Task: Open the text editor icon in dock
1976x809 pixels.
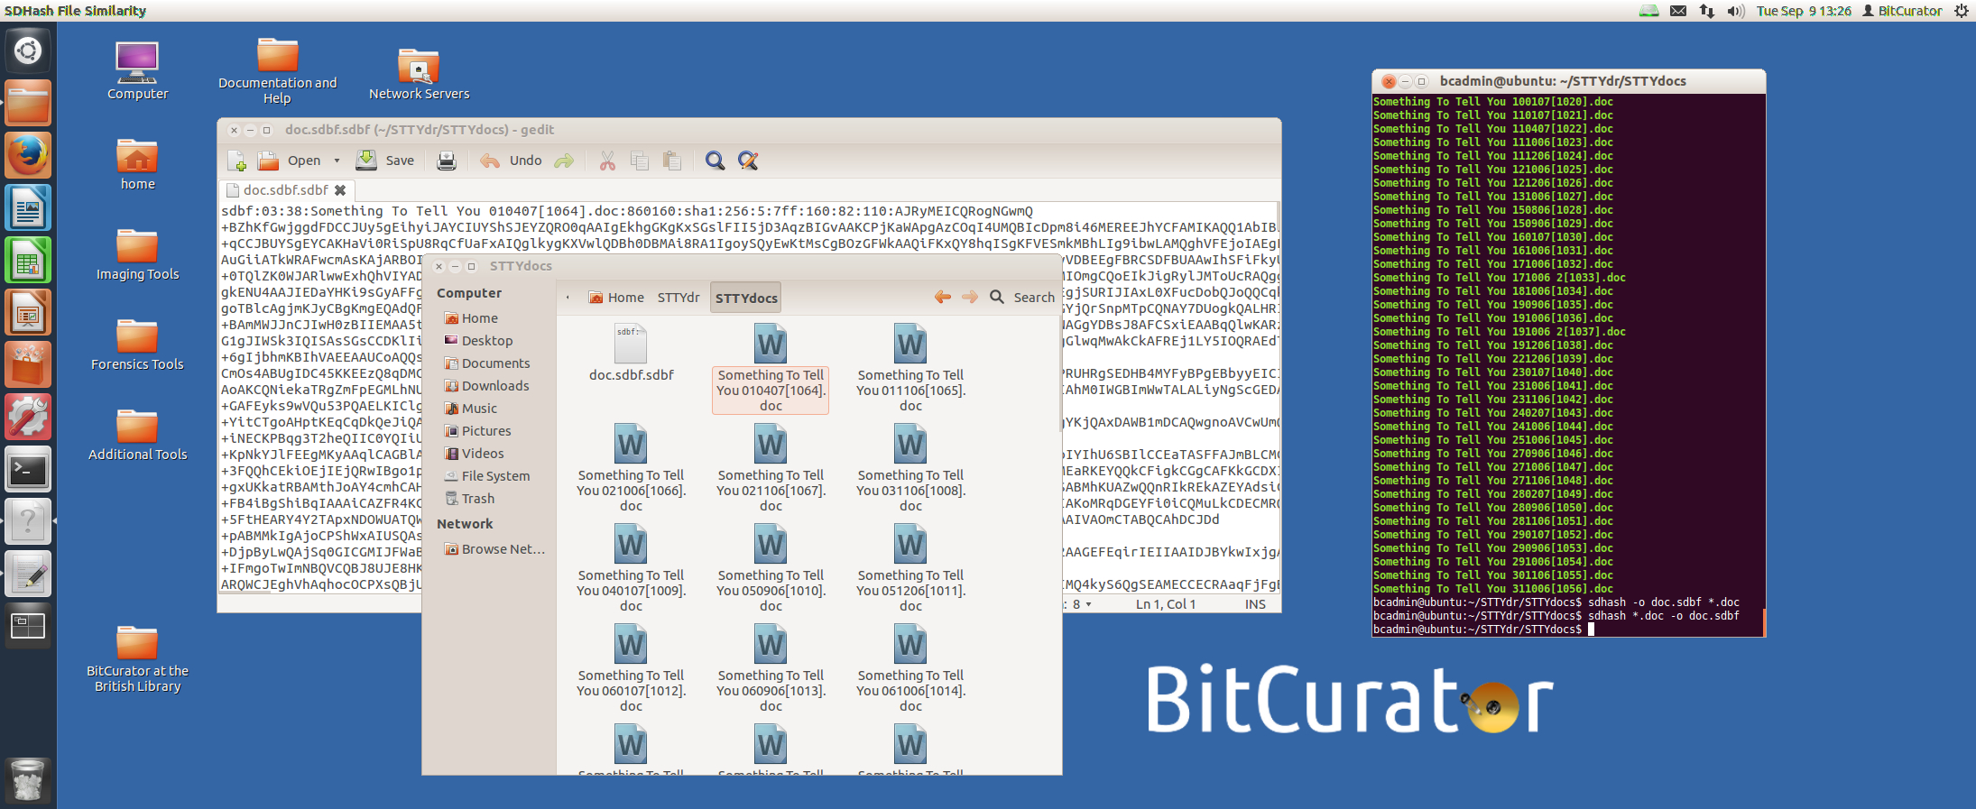Action: [28, 574]
